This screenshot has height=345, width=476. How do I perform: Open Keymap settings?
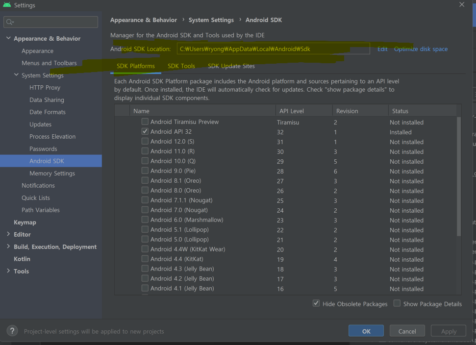pos(25,222)
